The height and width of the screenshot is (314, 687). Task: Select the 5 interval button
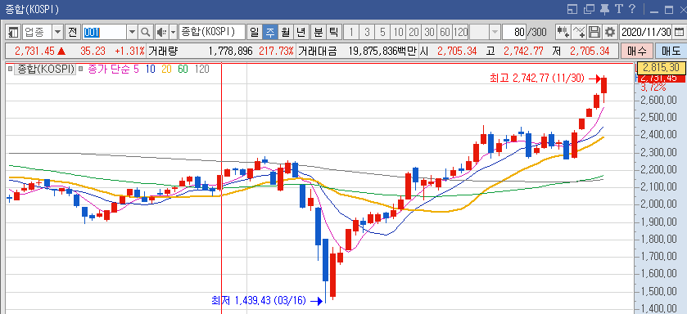click(x=382, y=32)
